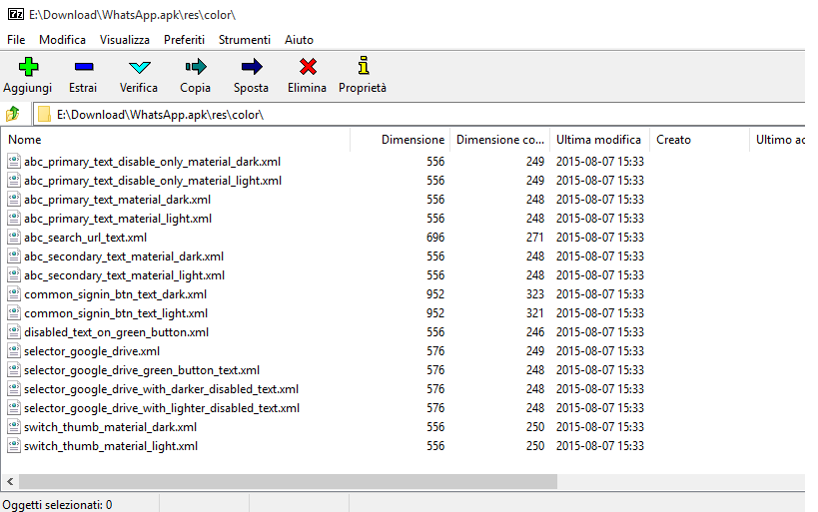This screenshot has height=512, width=818.
Task: Click the horizontal scrollbar left arrow
Action: click(x=10, y=481)
